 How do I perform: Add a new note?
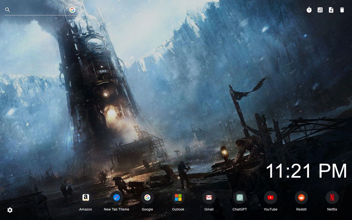point(331,10)
